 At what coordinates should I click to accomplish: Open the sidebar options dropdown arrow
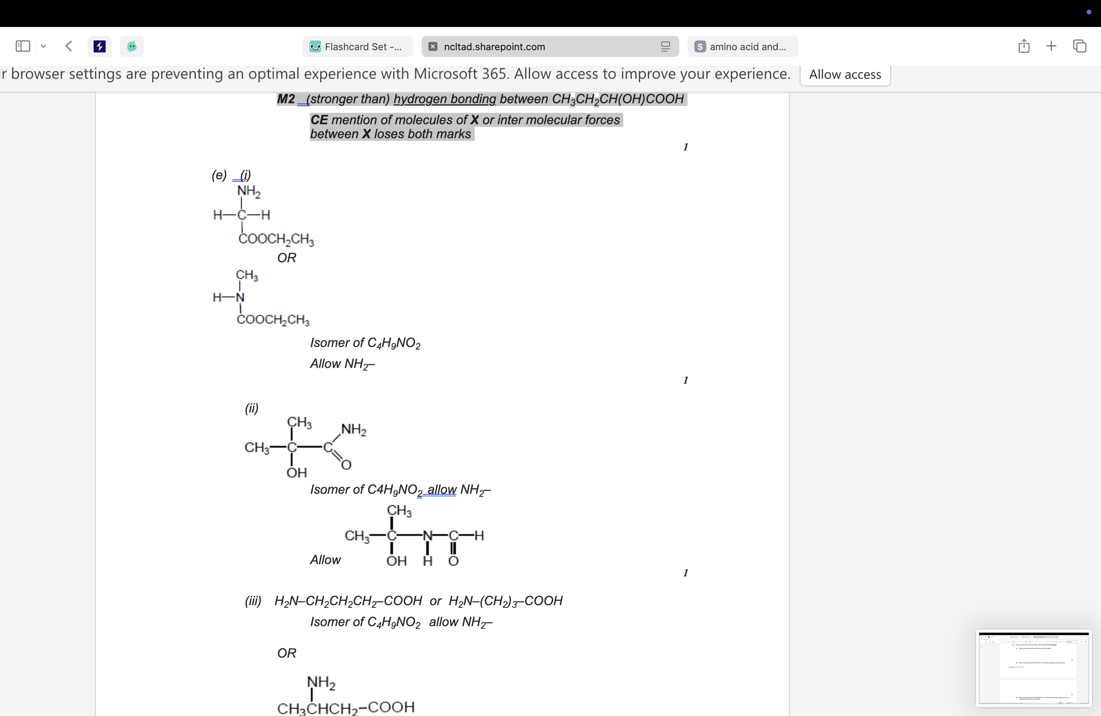pos(43,46)
